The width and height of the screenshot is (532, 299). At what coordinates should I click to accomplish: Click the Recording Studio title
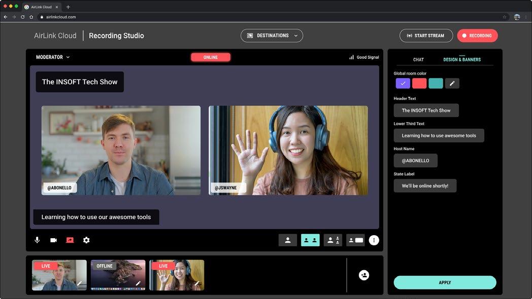[116, 35]
